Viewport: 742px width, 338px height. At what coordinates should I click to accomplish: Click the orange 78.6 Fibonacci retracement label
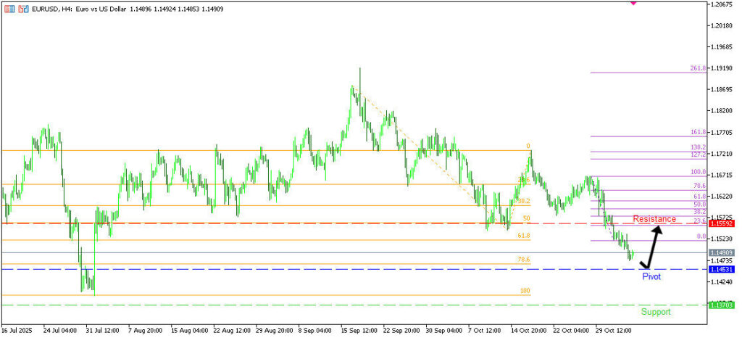[523, 260]
